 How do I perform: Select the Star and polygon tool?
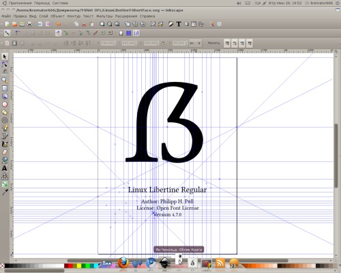[5, 112]
